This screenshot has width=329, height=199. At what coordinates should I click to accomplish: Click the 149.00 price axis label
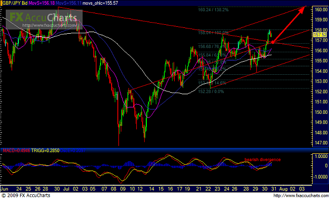[x=321, y=122]
